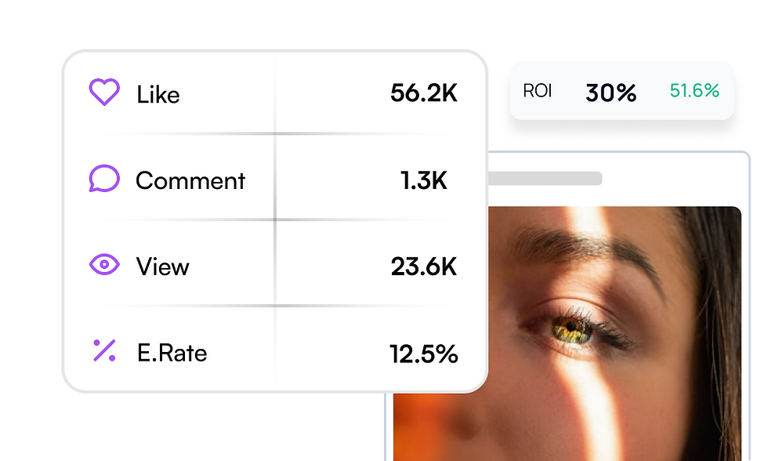The image size is (768, 461).
Task: Click the Comment speech bubble icon
Action: (x=104, y=179)
